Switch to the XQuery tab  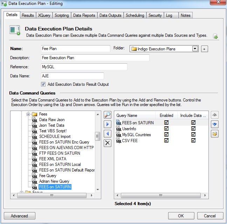(x=44, y=15)
